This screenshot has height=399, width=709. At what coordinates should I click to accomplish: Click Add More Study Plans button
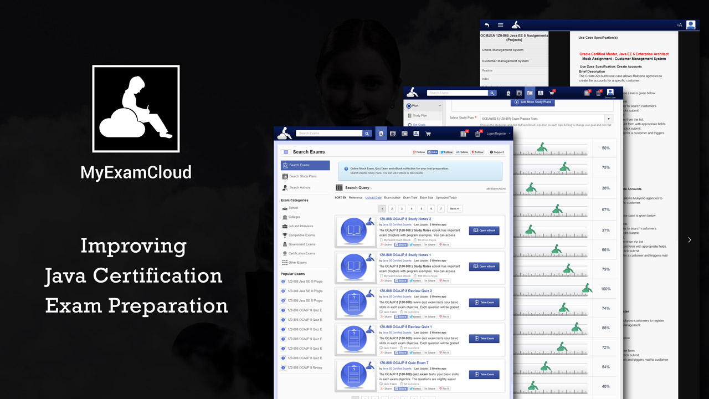pyautogui.click(x=532, y=102)
